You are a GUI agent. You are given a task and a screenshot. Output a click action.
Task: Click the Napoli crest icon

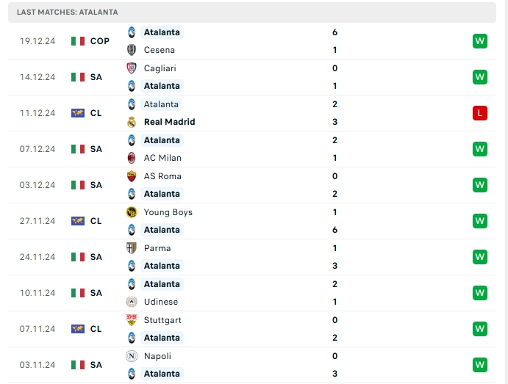click(132, 356)
